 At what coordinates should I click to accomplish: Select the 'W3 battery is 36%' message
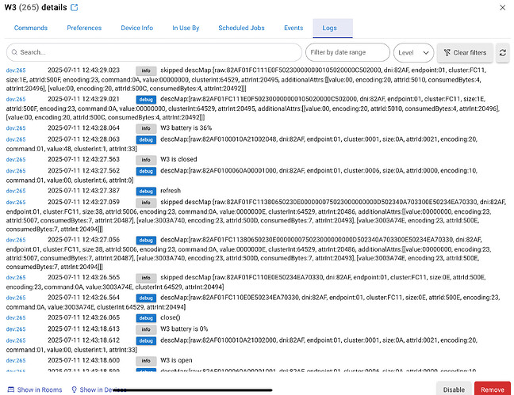[186, 128]
